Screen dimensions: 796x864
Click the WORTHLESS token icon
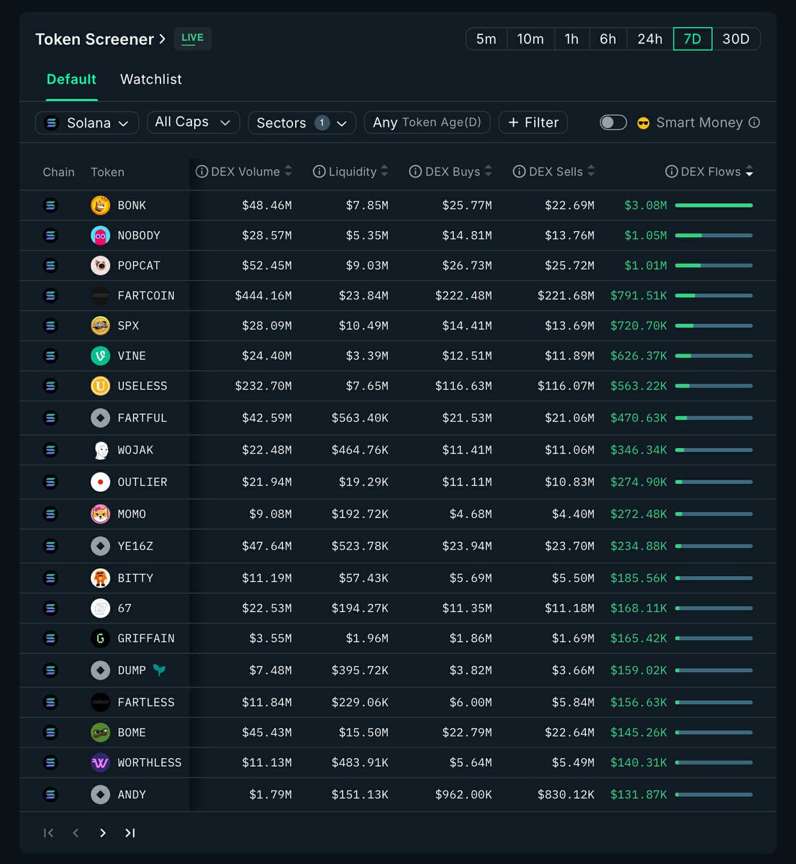100,762
